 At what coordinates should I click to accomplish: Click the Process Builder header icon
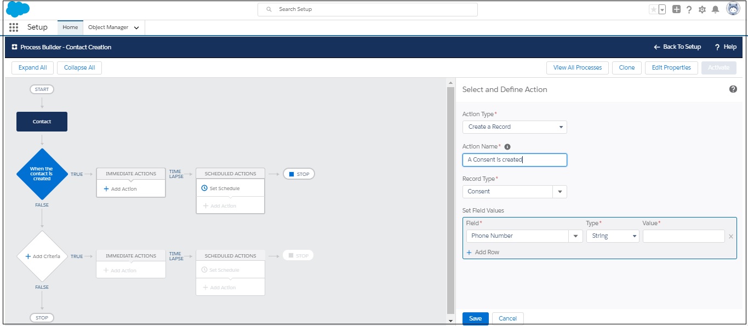[x=14, y=47]
